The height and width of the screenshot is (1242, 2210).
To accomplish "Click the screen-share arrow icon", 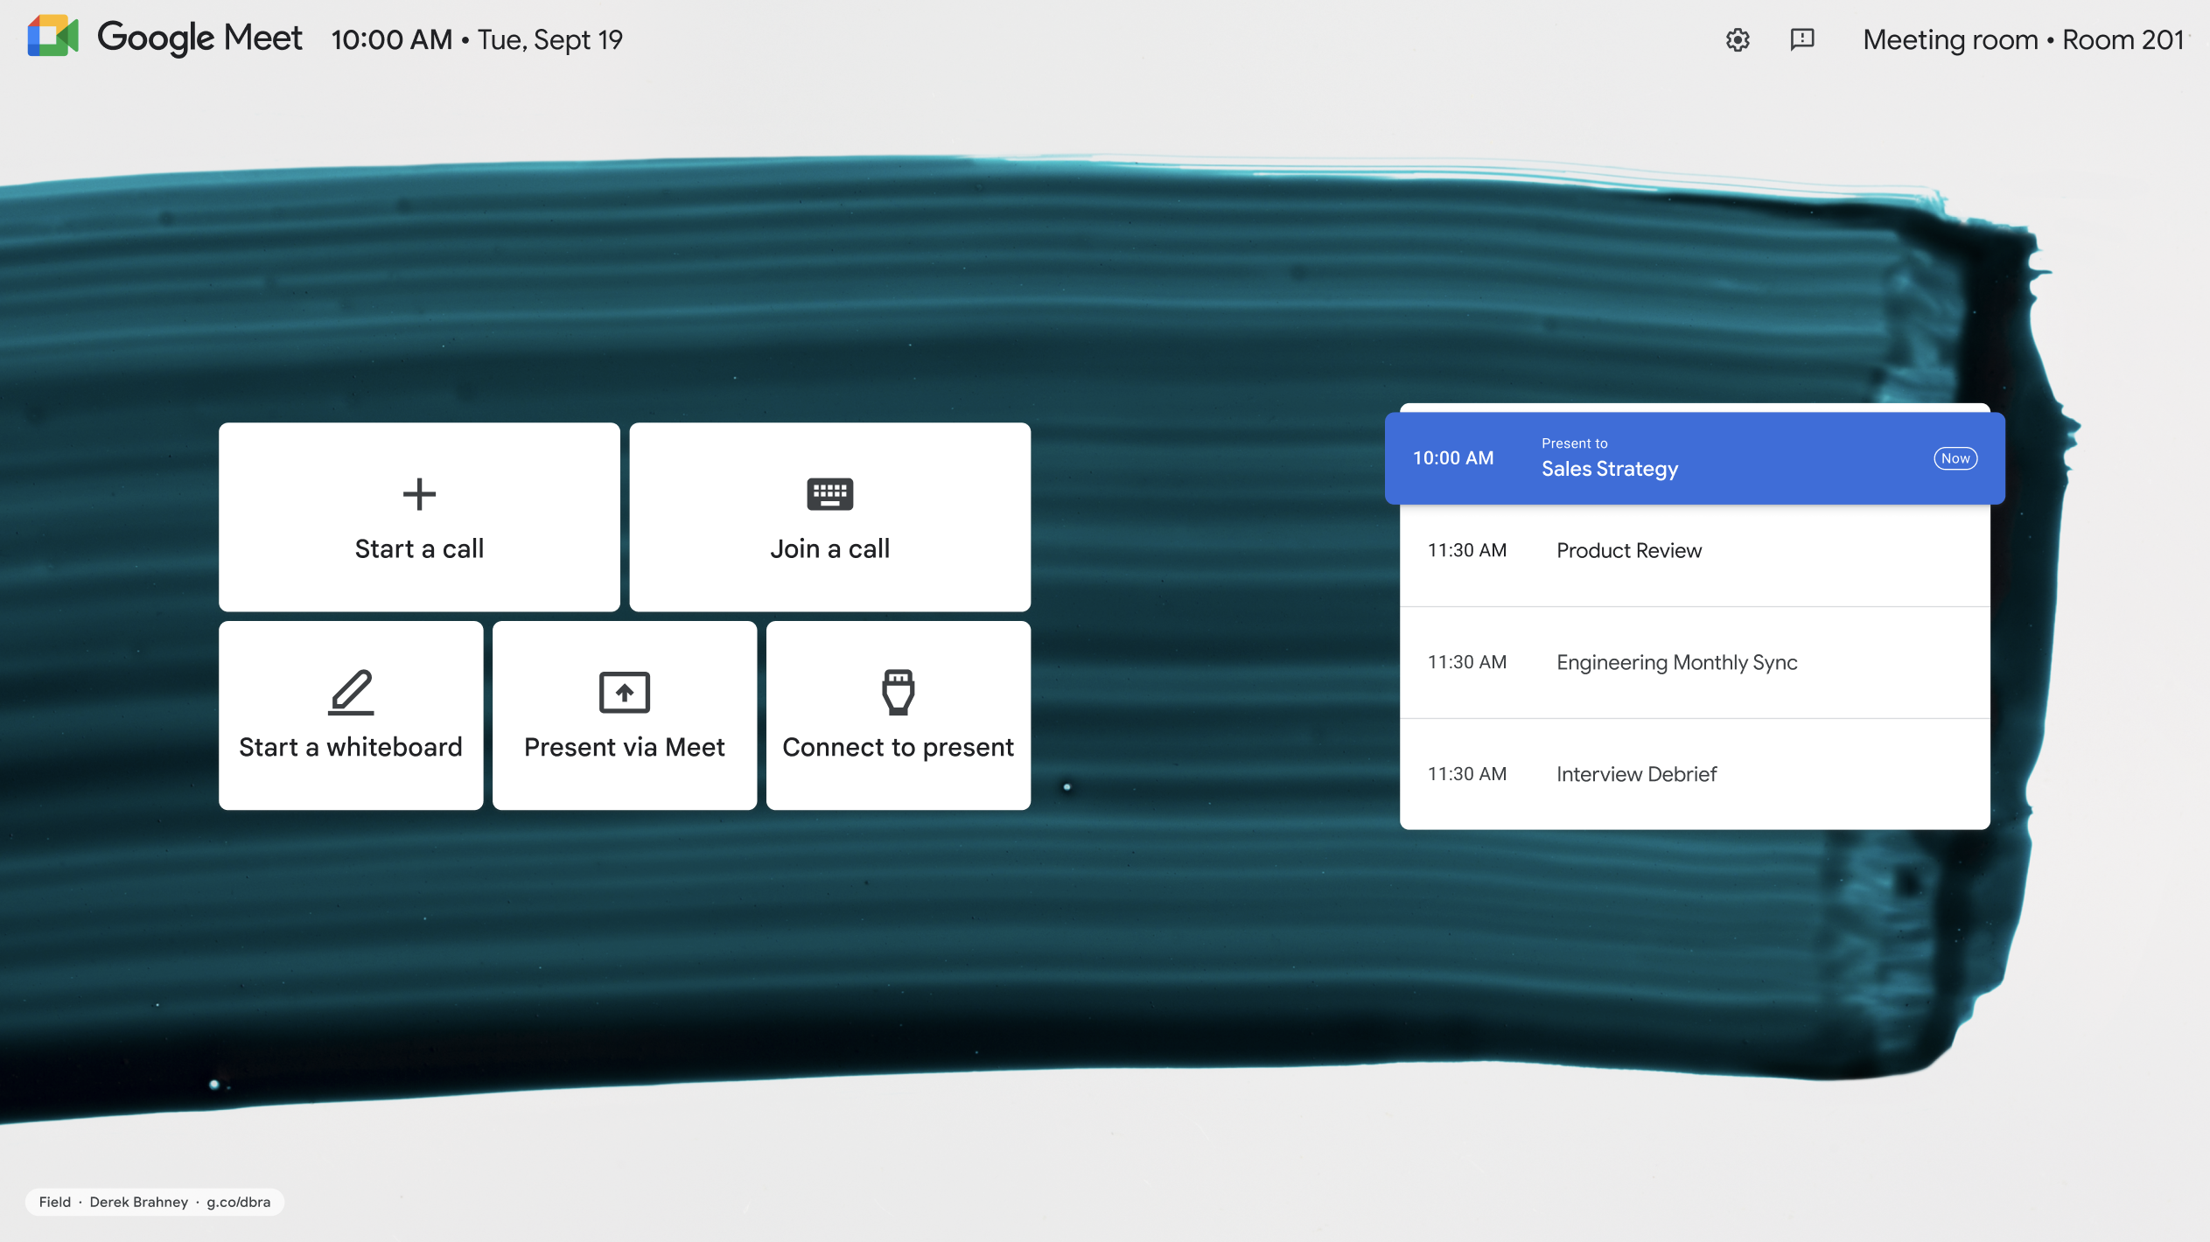I will pos(624,692).
